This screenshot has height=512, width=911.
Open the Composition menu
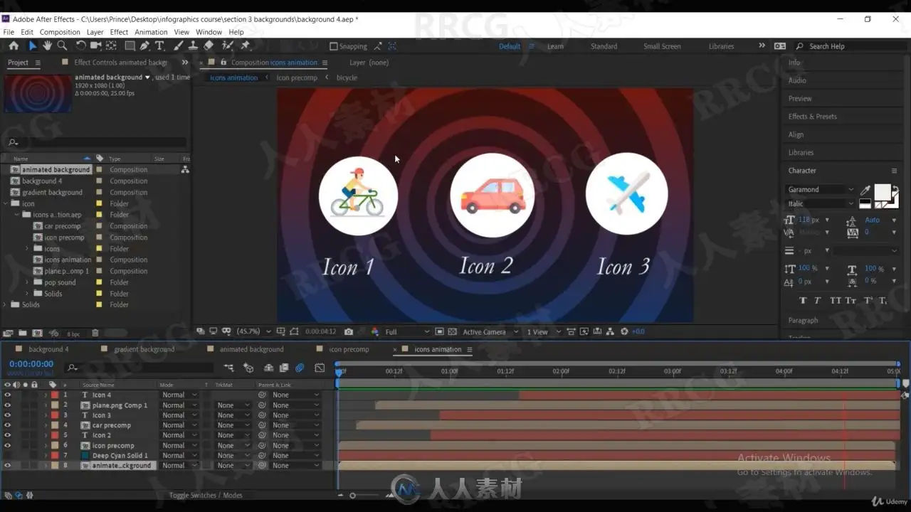(60, 32)
